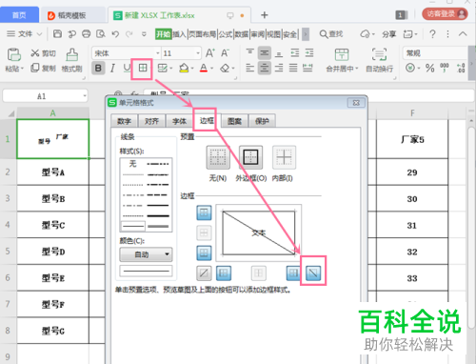Open the 数字 tab in the format dialog
The image size is (476, 364).
click(x=124, y=121)
